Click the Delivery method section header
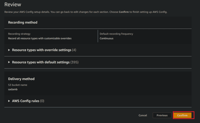The height and width of the screenshot is (123, 200). point(21,79)
